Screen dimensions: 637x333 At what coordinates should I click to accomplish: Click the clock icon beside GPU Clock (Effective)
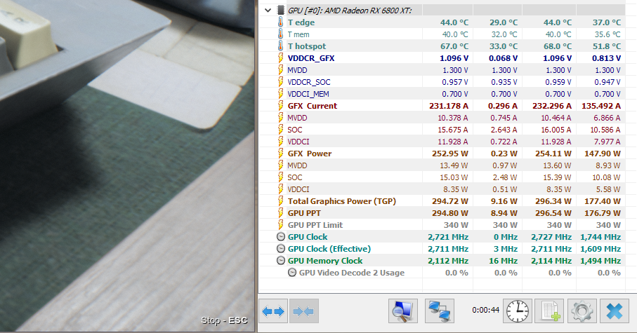point(281,249)
